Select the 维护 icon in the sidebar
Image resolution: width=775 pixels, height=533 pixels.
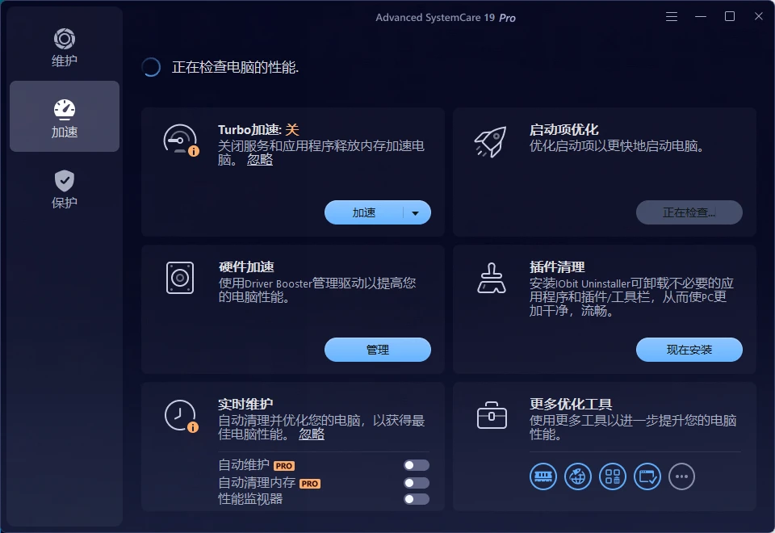(x=64, y=38)
